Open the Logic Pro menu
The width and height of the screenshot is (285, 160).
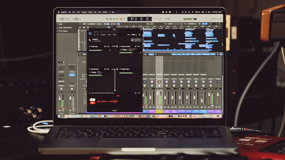pos(64,12)
